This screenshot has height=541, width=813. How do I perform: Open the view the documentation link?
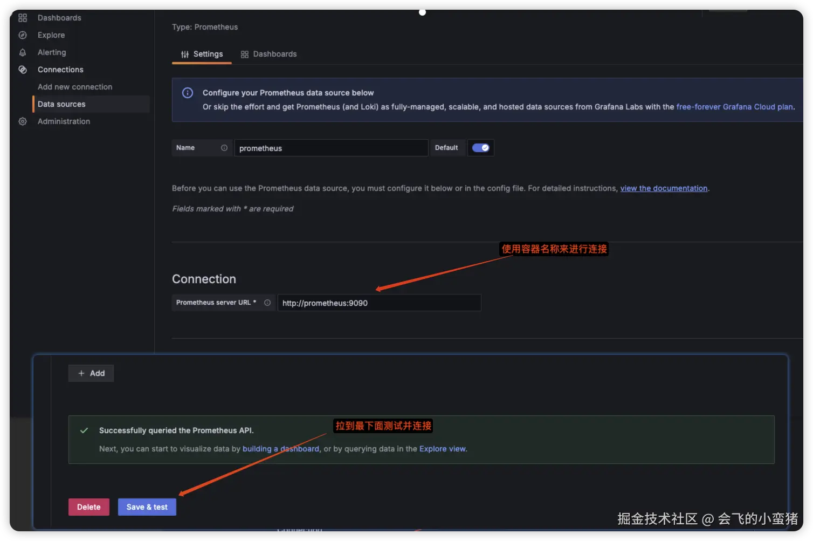[664, 188]
